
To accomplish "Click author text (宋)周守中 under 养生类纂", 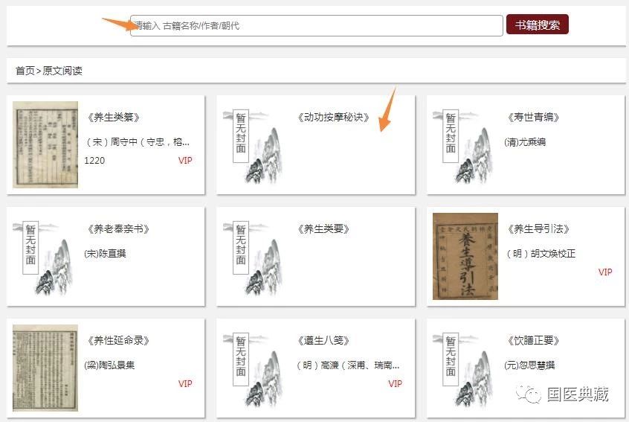I will 137,141.
